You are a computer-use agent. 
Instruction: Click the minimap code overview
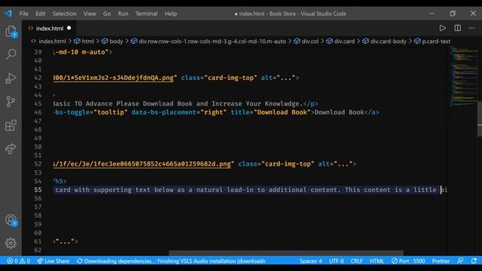[x=464, y=77]
